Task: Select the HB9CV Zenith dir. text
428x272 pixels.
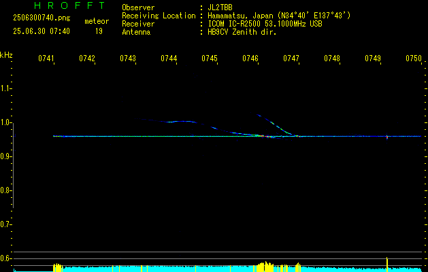Action: [242, 32]
